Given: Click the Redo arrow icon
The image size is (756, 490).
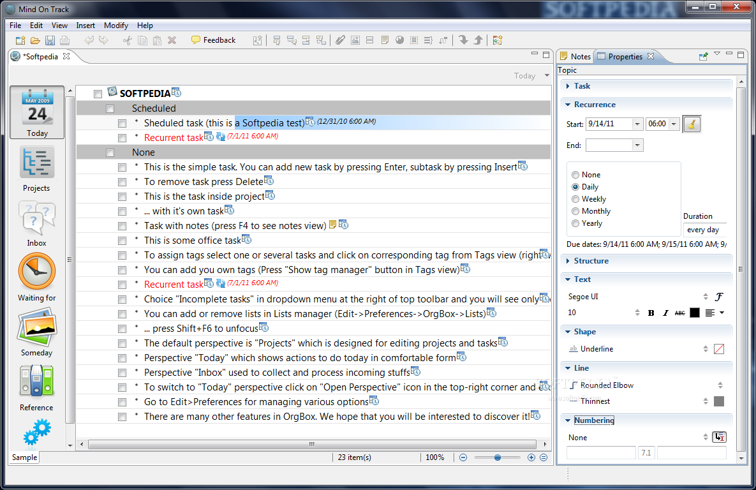Looking at the screenshot, I should pyautogui.click(x=103, y=40).
